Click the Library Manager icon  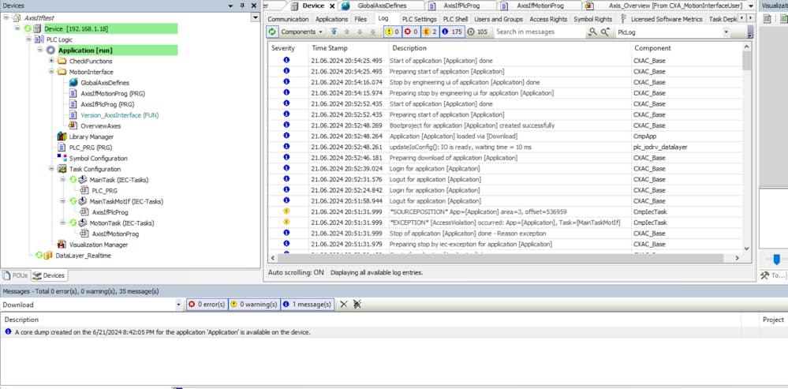click(x=62, y=137)
